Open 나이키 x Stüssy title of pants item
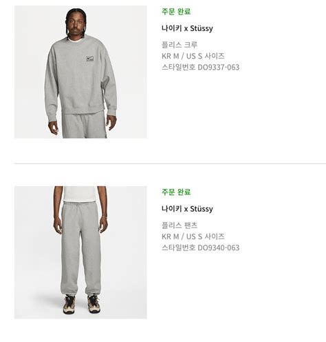The width and height of the screenshot is (326, 342). click(x=187, y=209)
